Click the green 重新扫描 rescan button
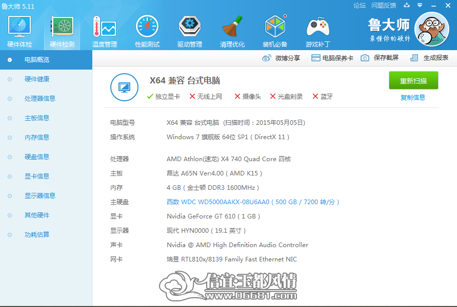 [413, 80]
